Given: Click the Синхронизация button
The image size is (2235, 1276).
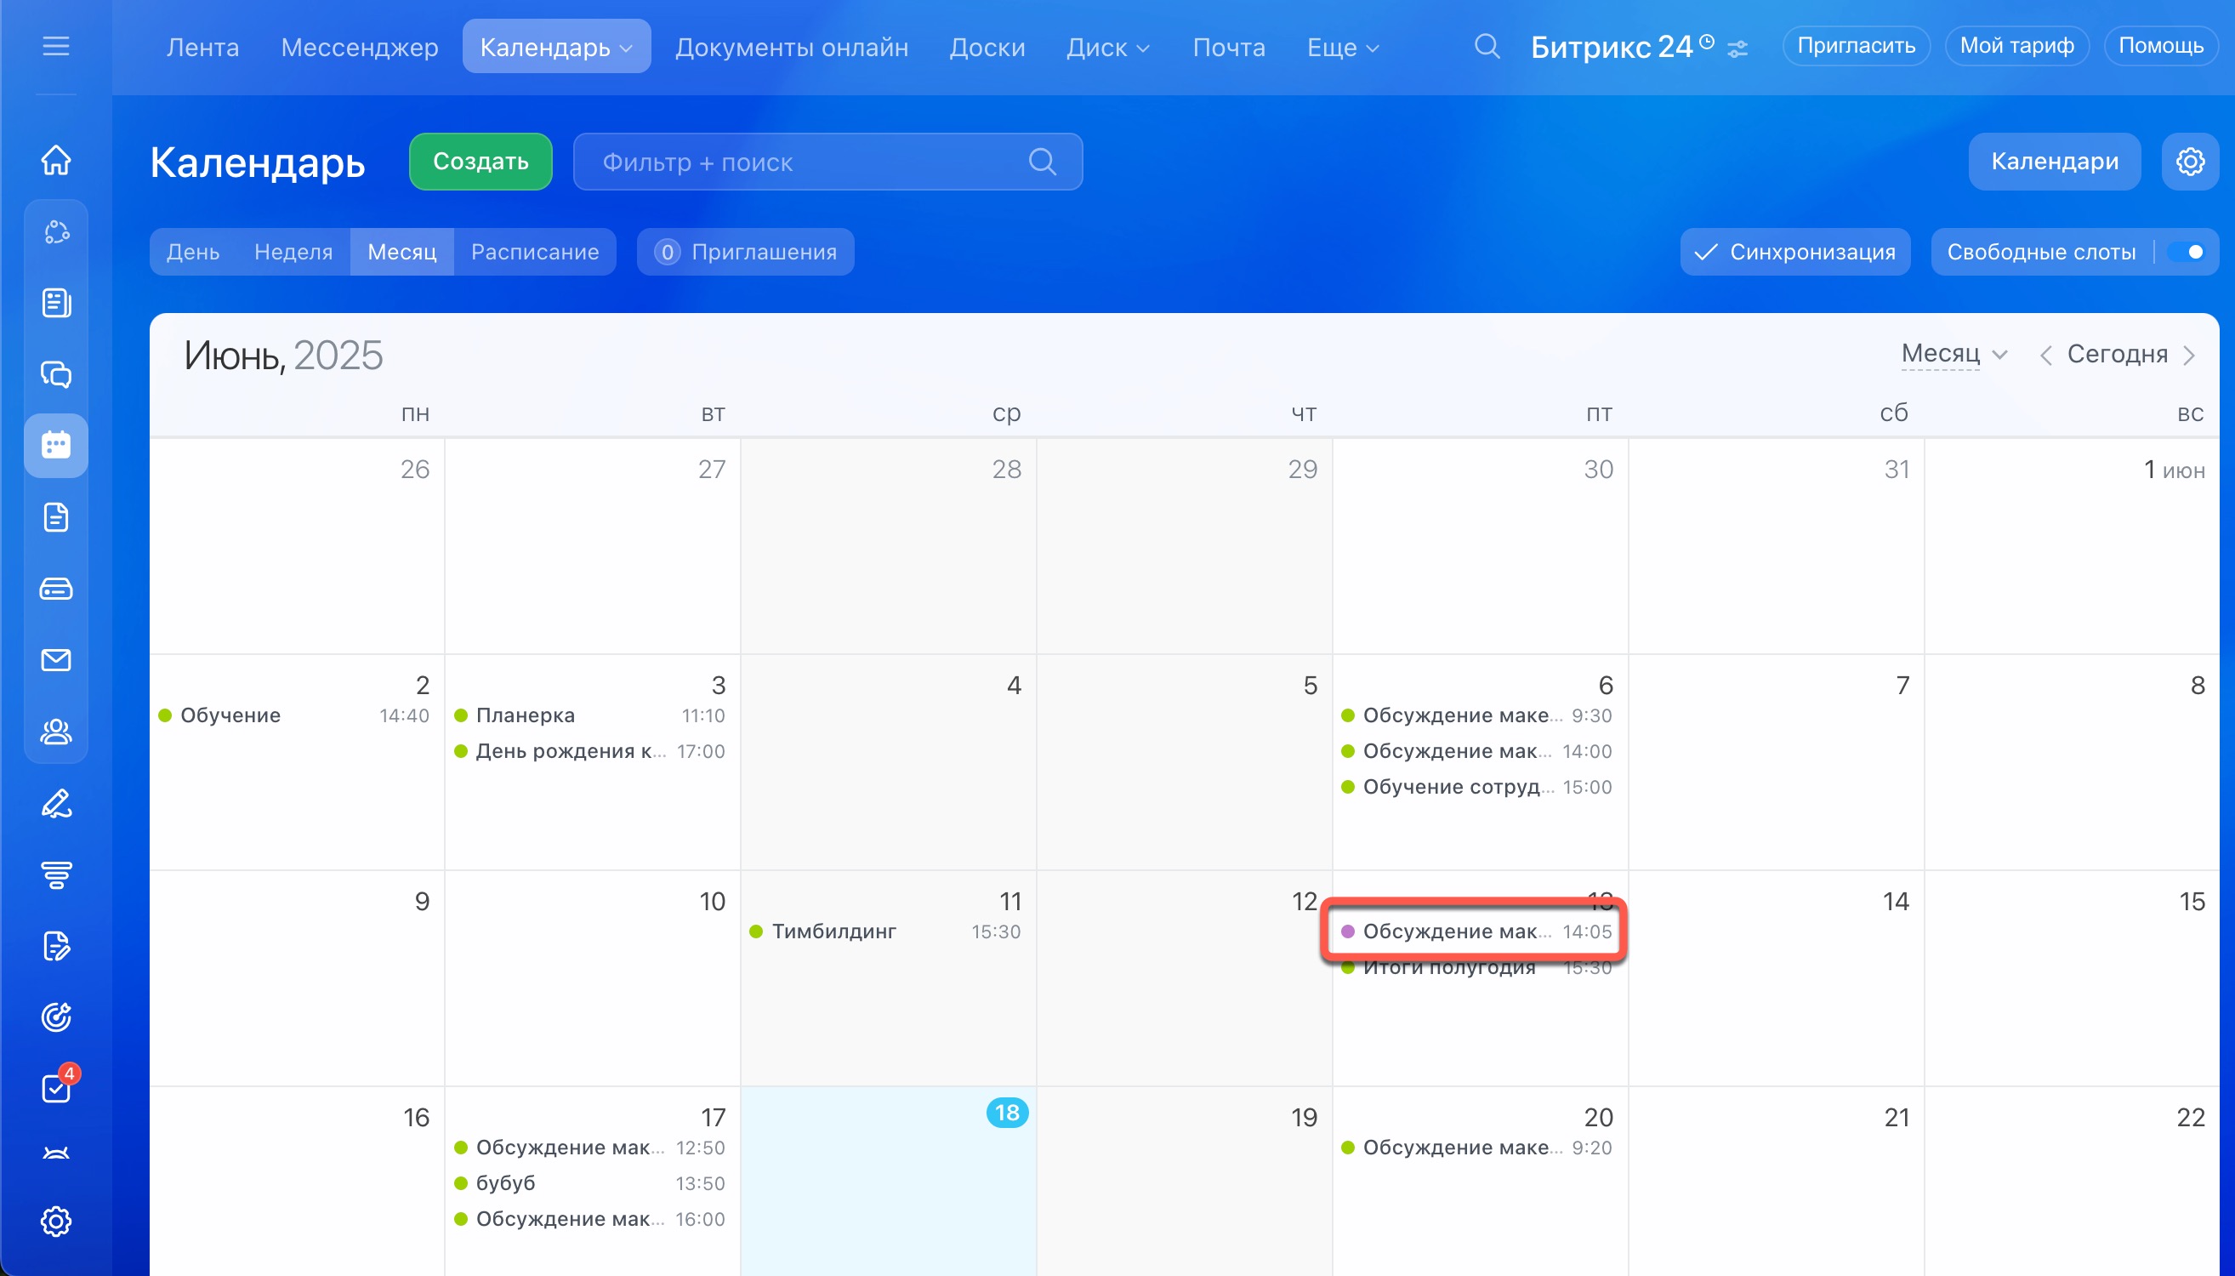Looking at the screenshot, I should tap(1794, 253).
